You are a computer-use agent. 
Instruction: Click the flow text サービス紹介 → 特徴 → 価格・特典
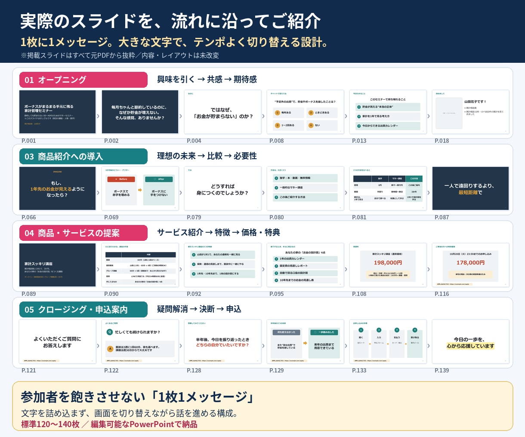pyautogui.click(x=219, y=232)
